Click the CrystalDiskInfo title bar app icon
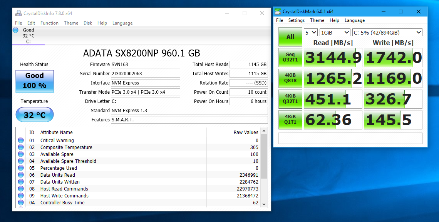 coord(18,13)
